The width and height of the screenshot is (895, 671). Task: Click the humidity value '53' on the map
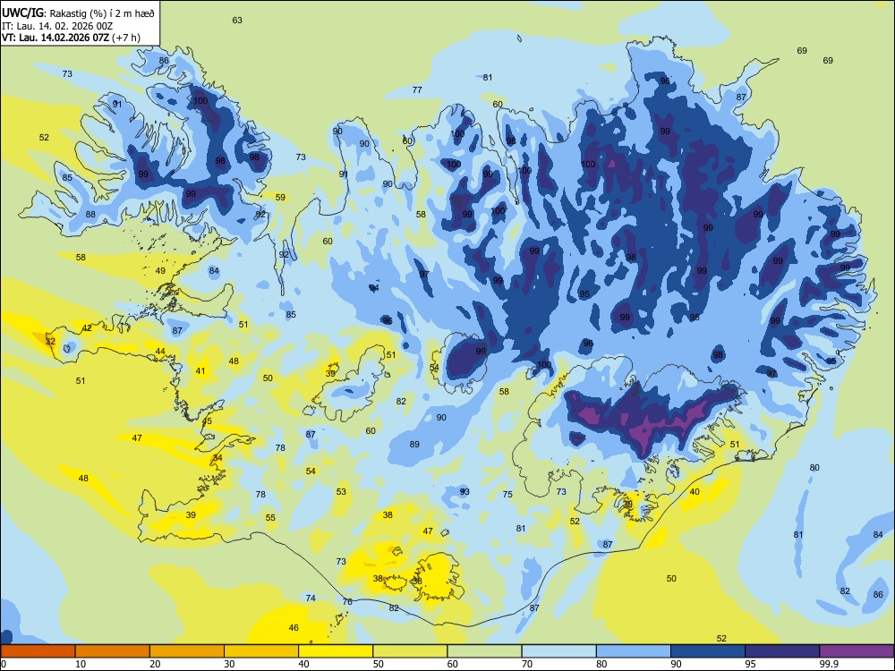pos(341,491)
